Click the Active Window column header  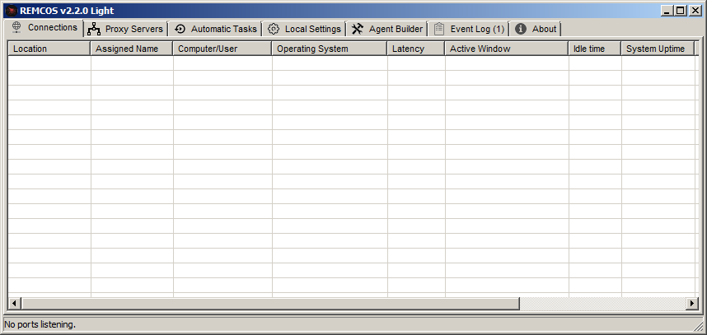[x=506, y=49]
